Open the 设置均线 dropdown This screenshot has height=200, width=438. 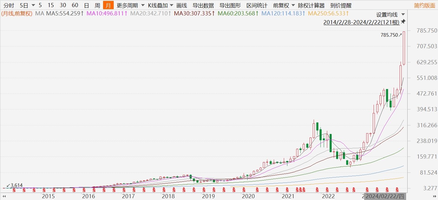pos(390,14)
